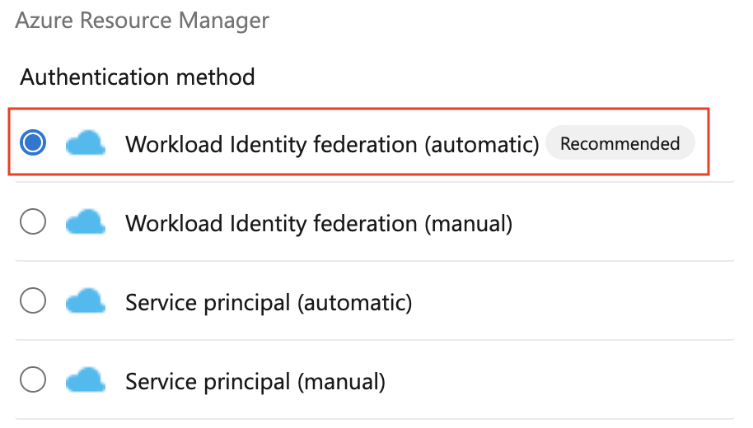Click the 'Azure Resource Manager' title

click(x=143, y=21)
